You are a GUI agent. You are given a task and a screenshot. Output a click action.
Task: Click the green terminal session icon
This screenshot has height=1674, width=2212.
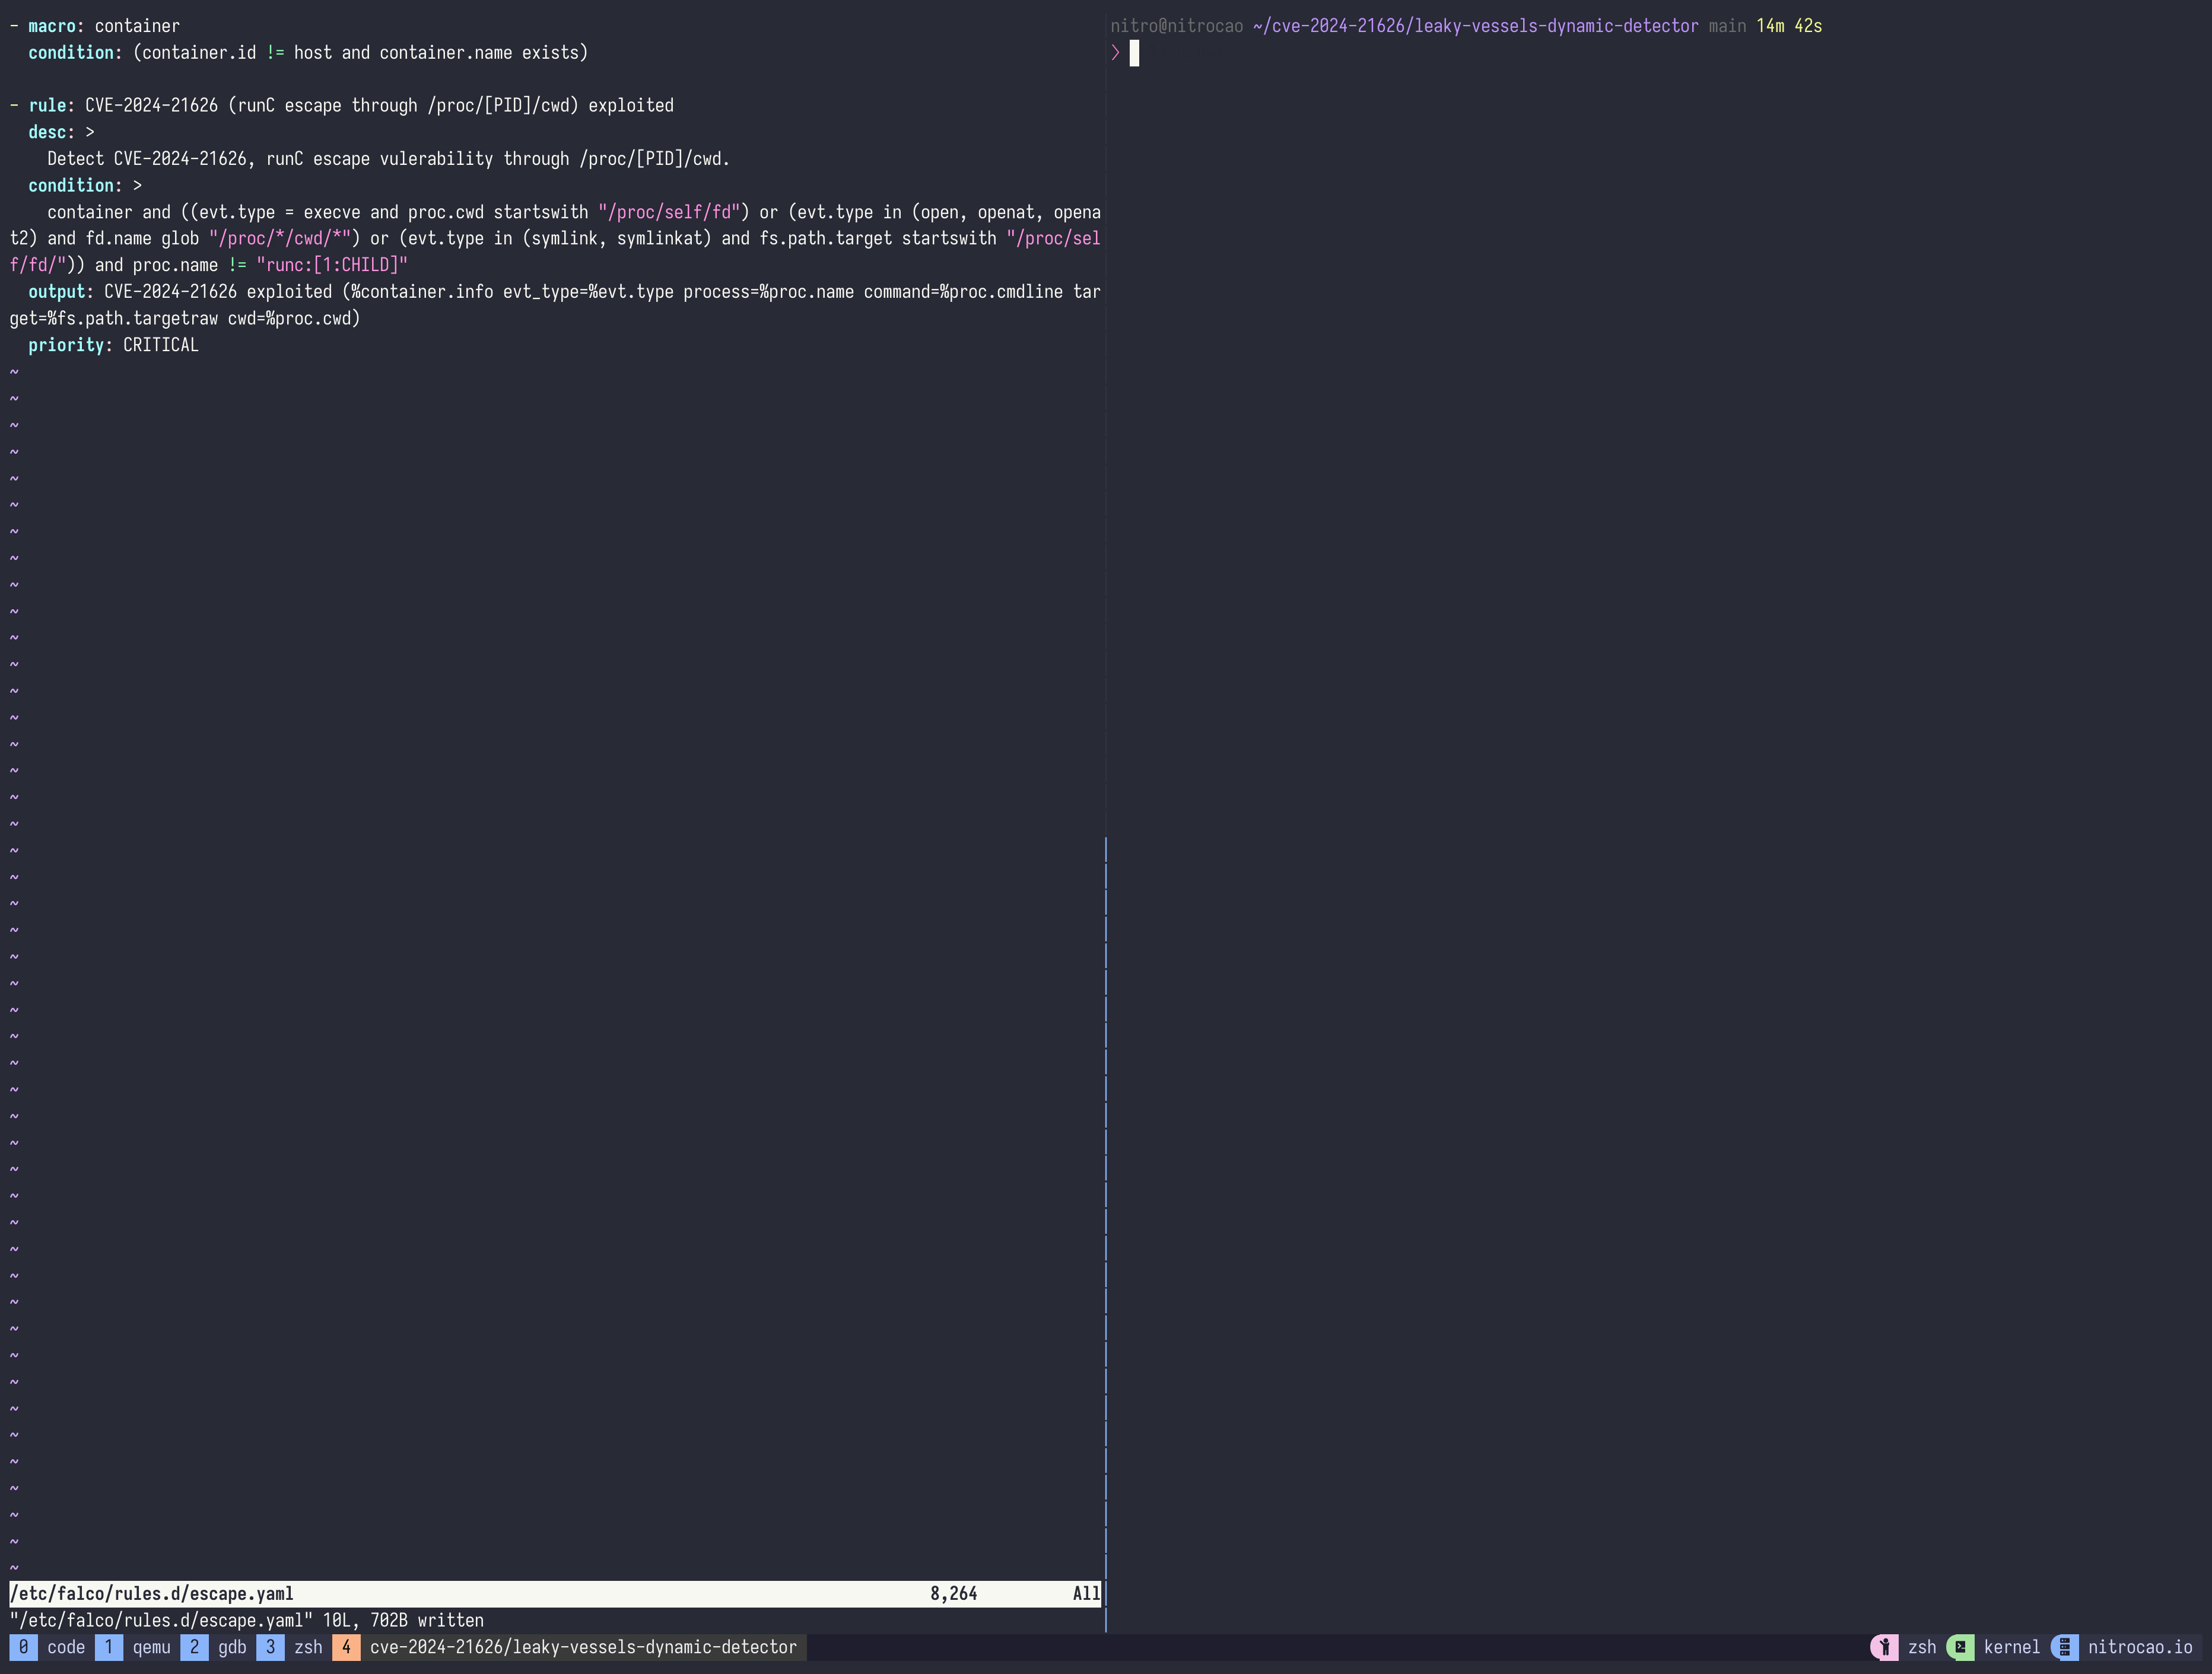pos(1960,1647)
